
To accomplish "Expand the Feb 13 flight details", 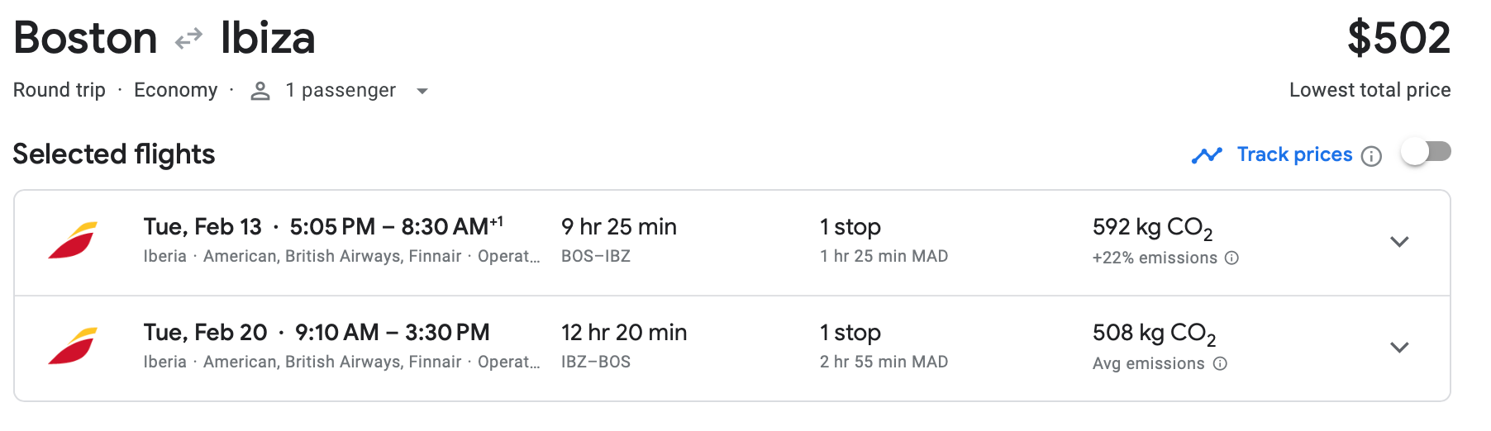I will [1399, 242].
